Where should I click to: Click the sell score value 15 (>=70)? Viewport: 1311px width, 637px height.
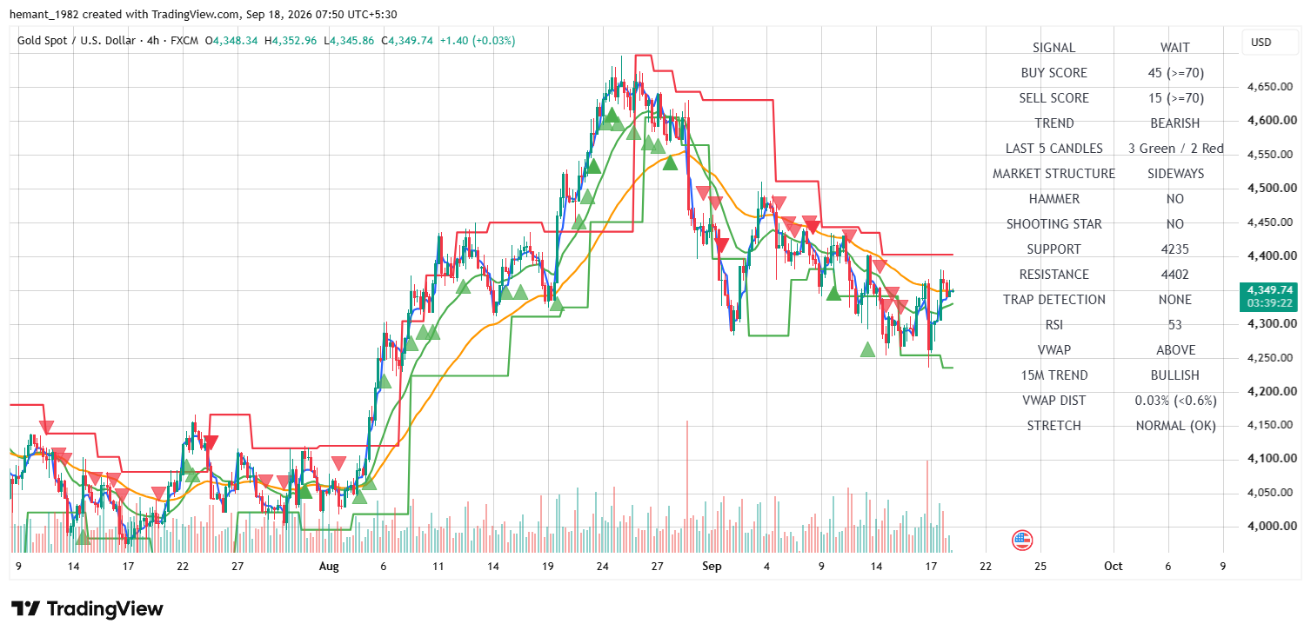point(1175,98)
